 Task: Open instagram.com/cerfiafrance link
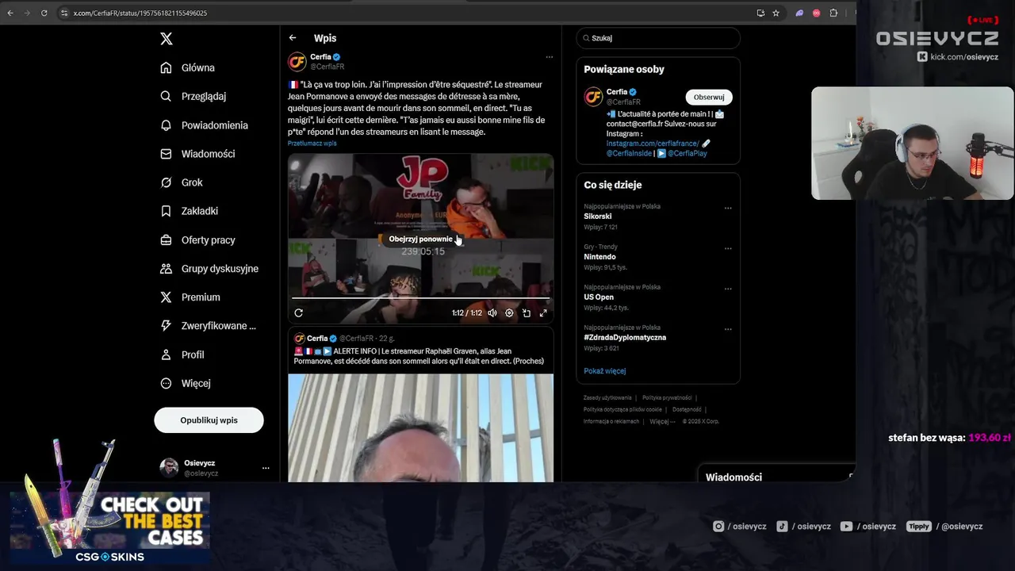pyautogui.click(x=653, y=144)
